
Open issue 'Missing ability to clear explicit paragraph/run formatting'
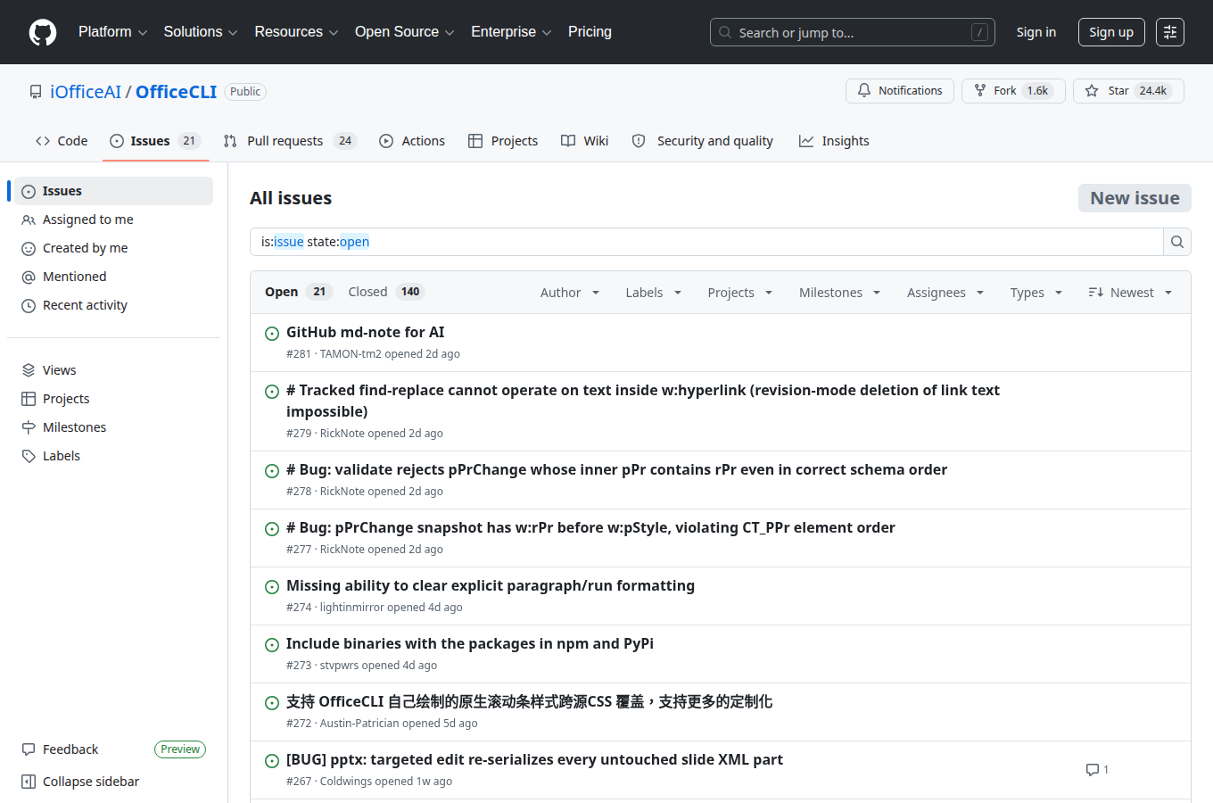coord(491,585)
